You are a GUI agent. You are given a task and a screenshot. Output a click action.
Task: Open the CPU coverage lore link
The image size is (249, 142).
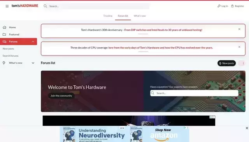click(161, 48)
